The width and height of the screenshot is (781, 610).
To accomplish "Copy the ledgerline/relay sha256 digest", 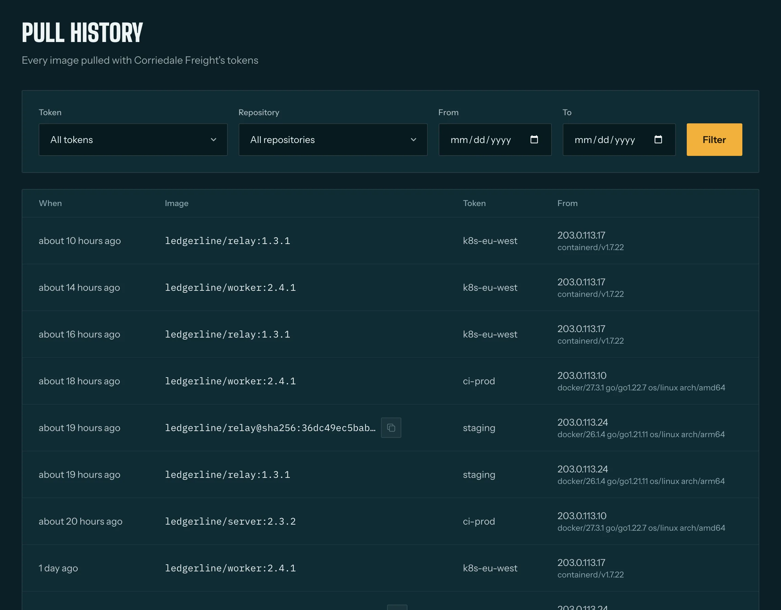I will [391, 428].
